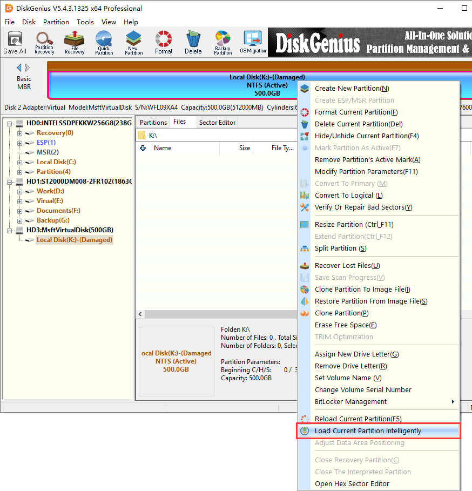Screen dimensions: 472x491
Task: Click the Backup Partition toolbar icon
Action: tap(222, 42)
